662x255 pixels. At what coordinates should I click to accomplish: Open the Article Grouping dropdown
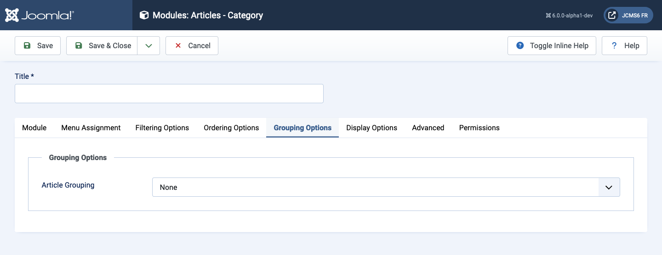click(386, 187)
